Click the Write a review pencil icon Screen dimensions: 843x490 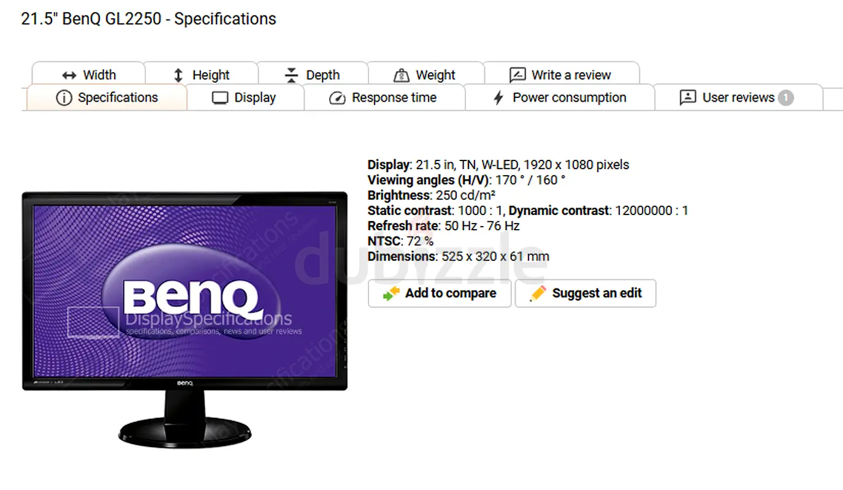517,75
